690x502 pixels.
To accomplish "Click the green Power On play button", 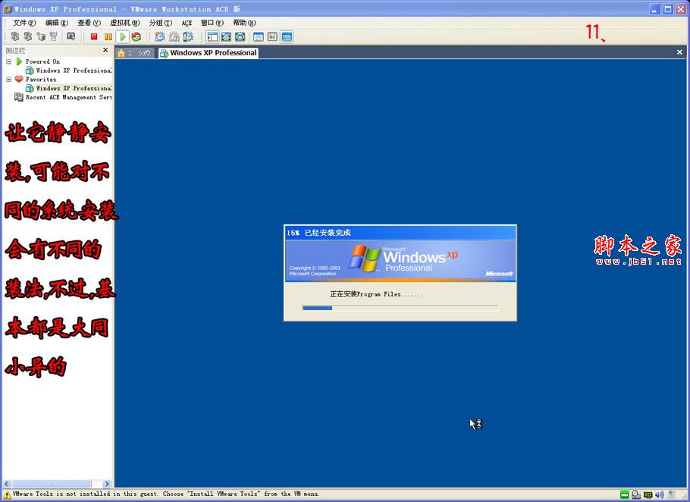I will tap(123, 37).
